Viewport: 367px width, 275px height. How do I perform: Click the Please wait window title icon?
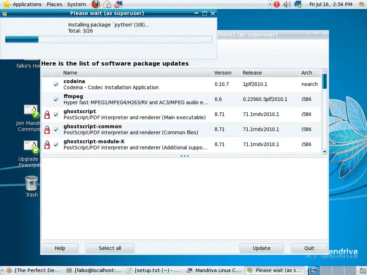pyautogui.click(x=4, y=14)
